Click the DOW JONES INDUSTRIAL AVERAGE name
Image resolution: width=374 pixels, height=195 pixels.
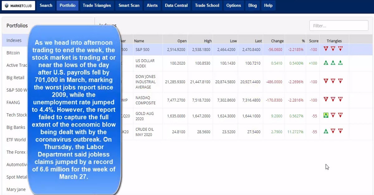tap(146, 82)
